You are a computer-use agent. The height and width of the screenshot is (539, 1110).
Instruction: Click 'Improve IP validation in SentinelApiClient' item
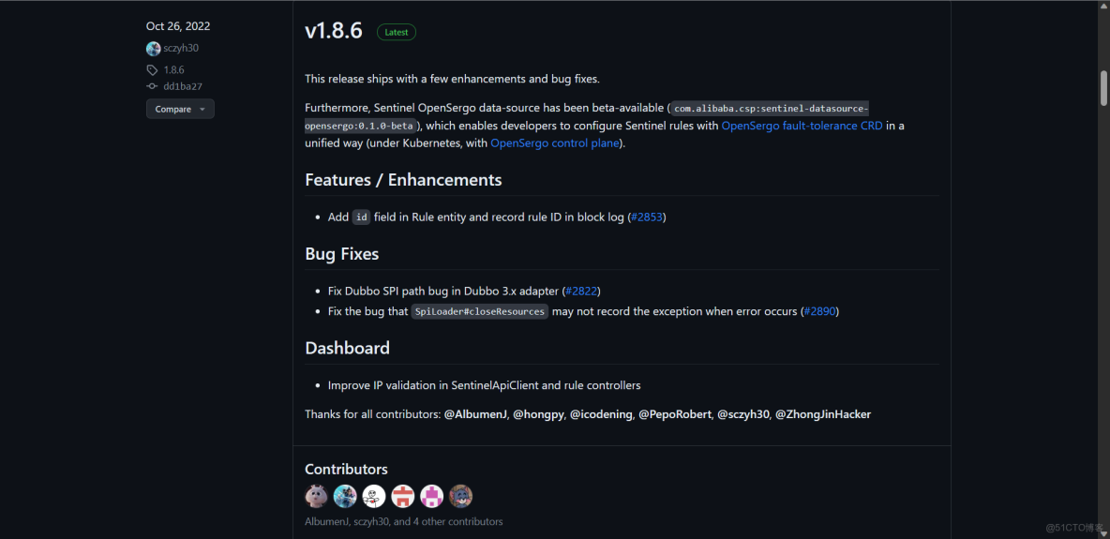(x=484, y=385)
